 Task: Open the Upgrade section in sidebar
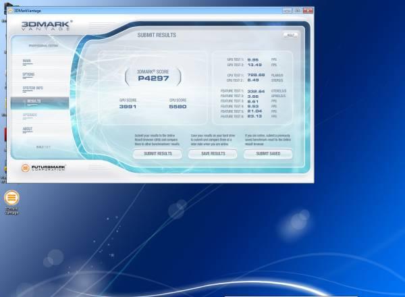pyautogui.click(x=30, y=115)
